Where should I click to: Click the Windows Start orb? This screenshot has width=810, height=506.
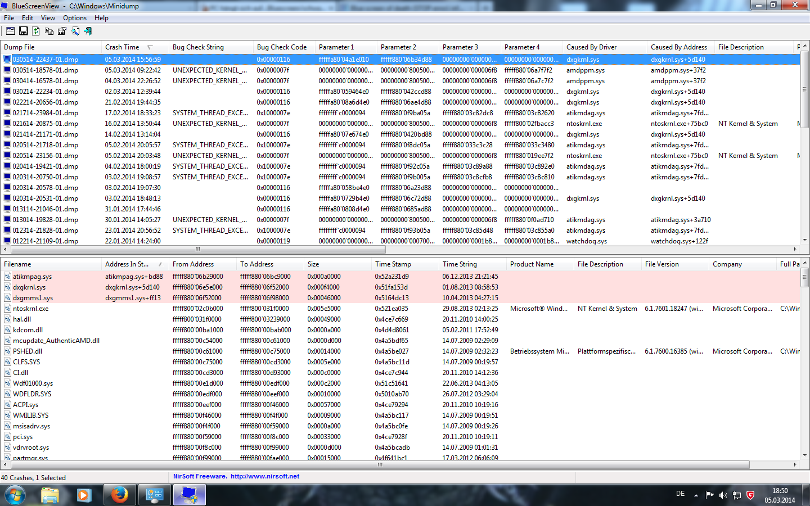15,495
